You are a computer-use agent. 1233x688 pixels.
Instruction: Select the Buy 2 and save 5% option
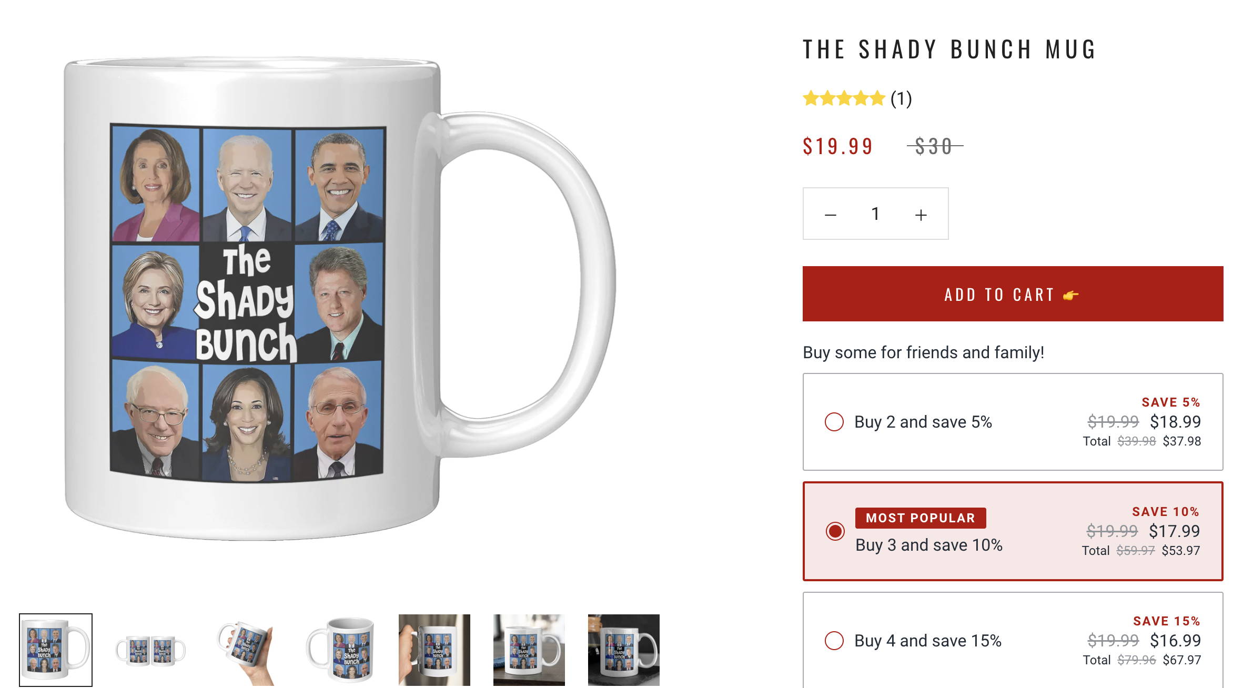tap(1013, 422)
